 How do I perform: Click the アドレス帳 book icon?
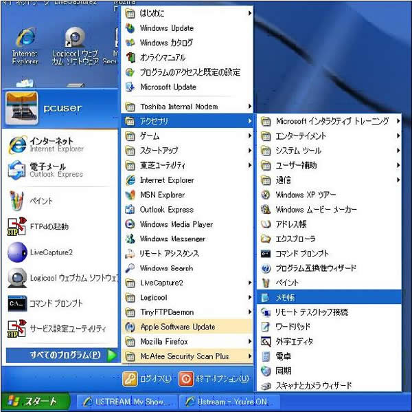tap(266, 224)
